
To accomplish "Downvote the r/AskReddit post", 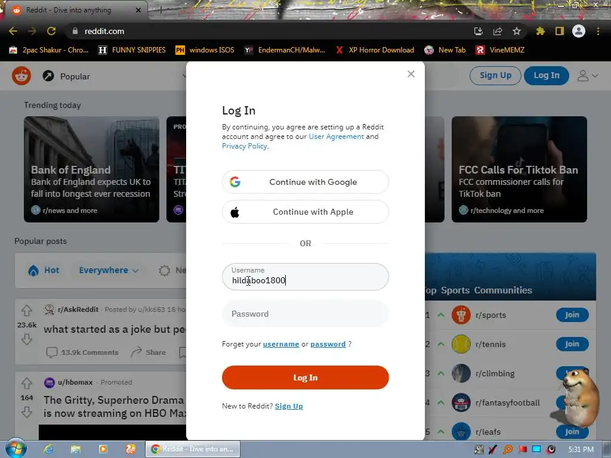I will pyautogui.click(x=26, y=339).
